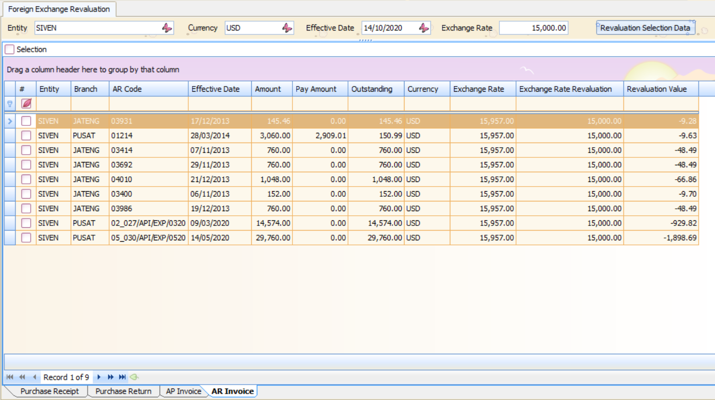Click the # column header
The image size is (715, 400).
[x=26, y=89]
